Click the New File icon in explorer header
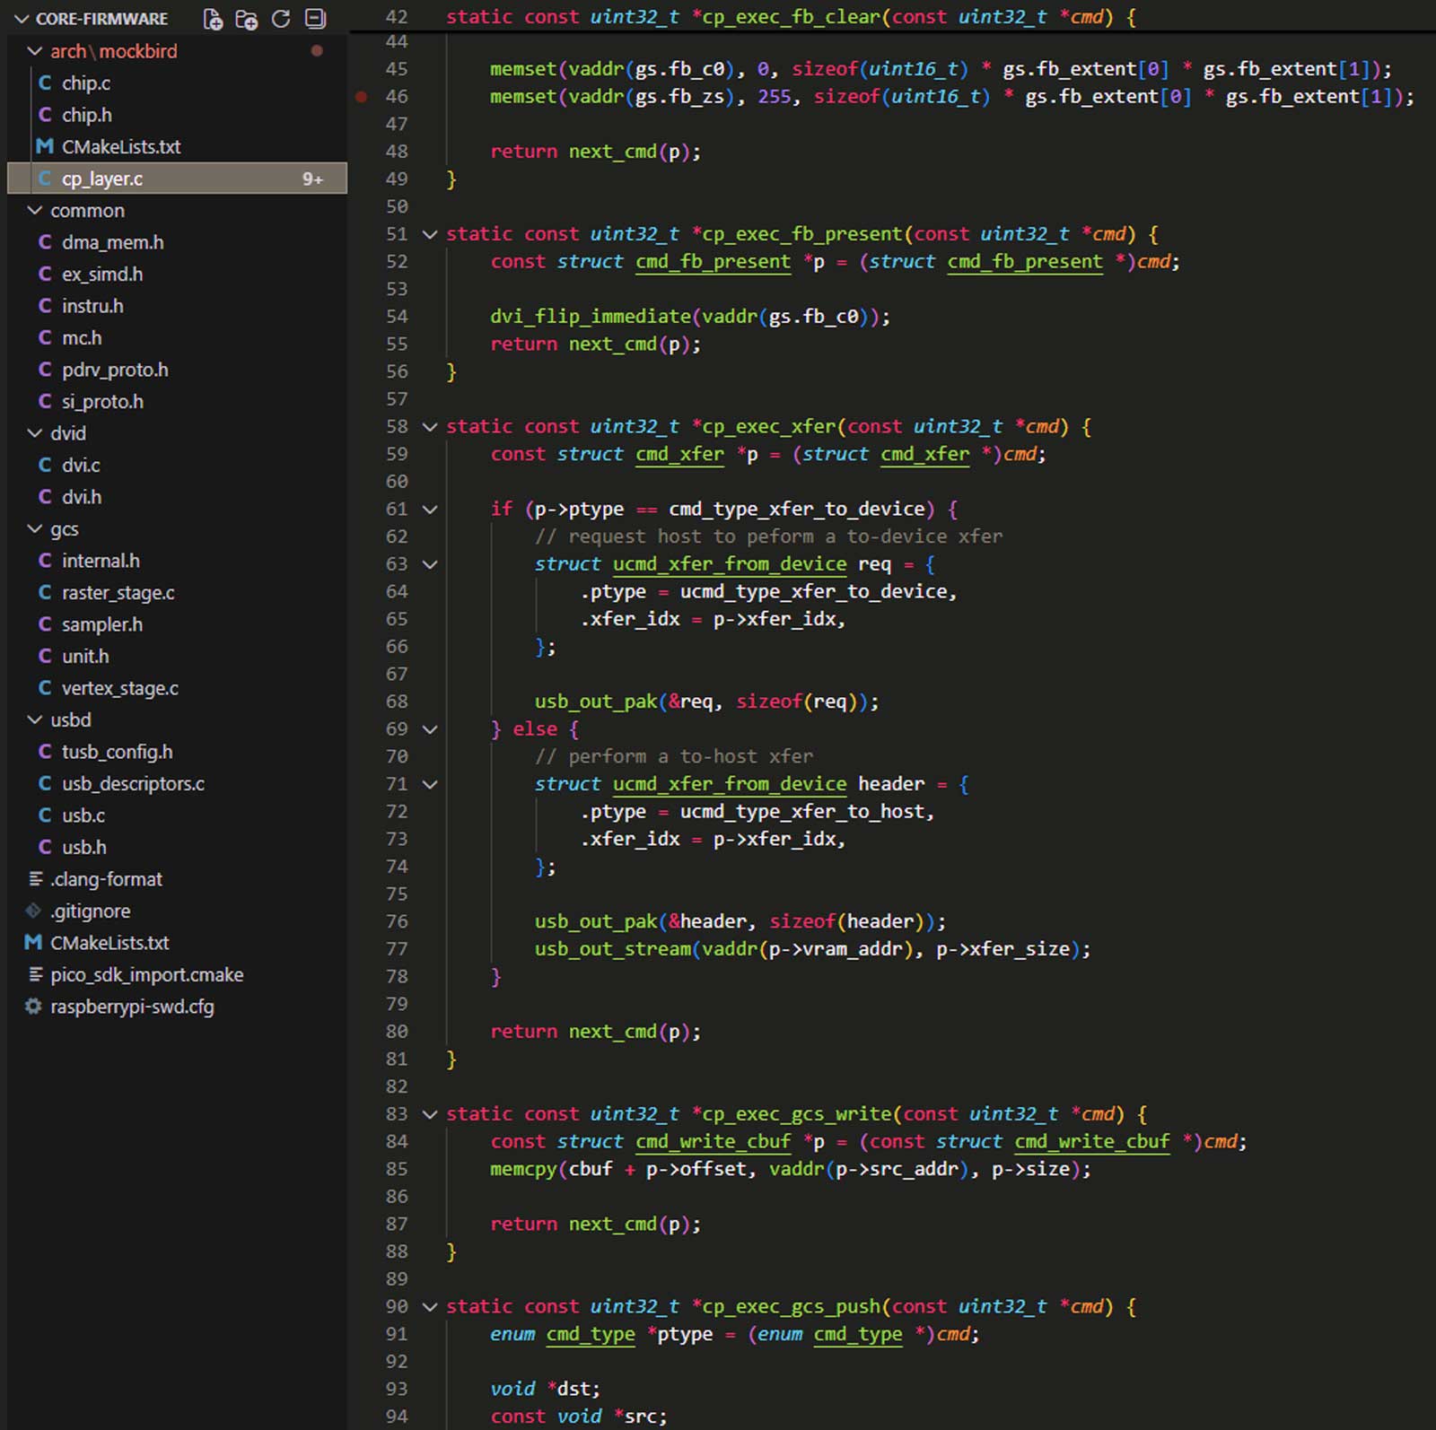This screenshot has height=1430, width=1436. click(213, 19)
